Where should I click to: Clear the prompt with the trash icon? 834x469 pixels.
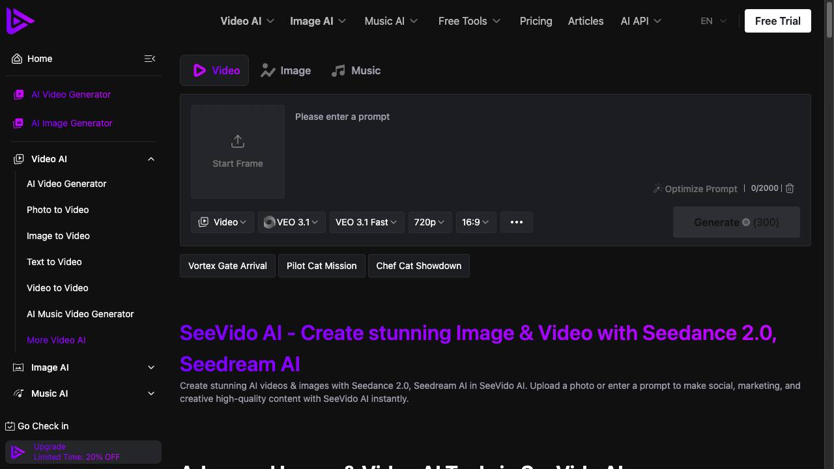click(x=790, y=188)
